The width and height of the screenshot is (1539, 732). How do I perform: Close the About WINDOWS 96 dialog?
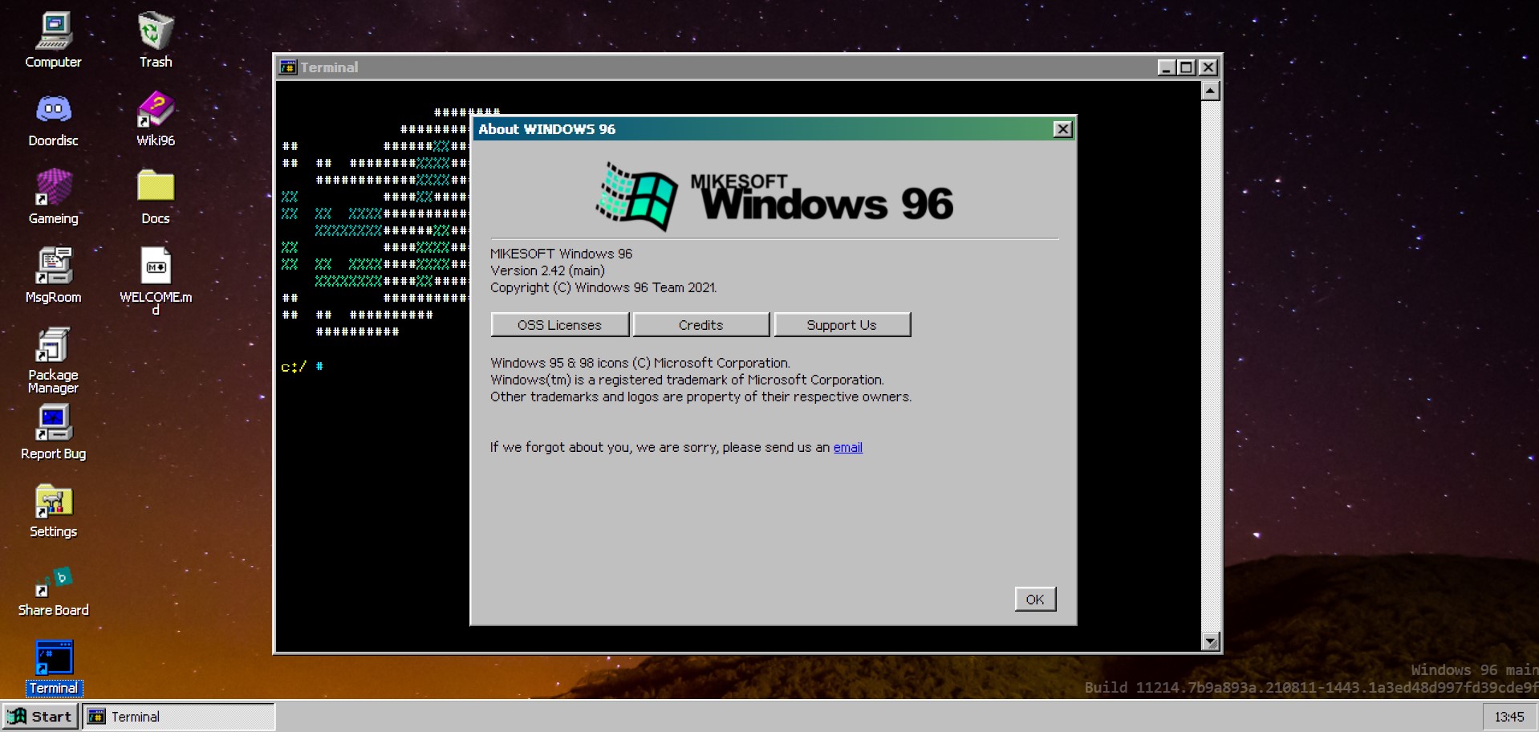pos(1062,129)
